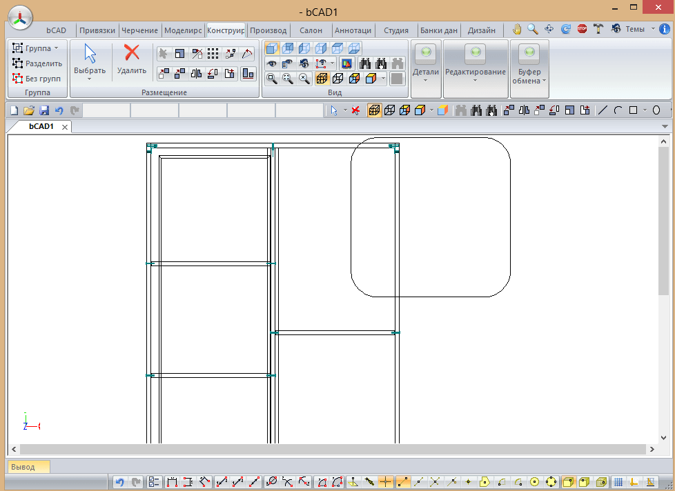Image resolution: width=675 pixels, height=491 pixels.
Task: Open the Салон ribbon tab
Action: pyautogui.click(x=311, y=30)
